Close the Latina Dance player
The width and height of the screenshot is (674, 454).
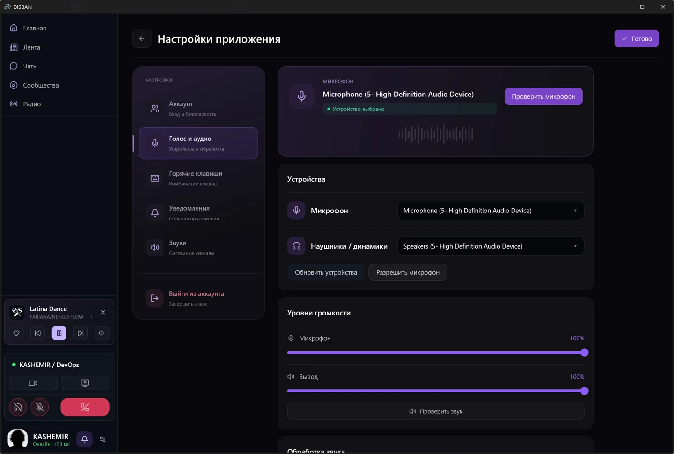click(x=103, y=312)
